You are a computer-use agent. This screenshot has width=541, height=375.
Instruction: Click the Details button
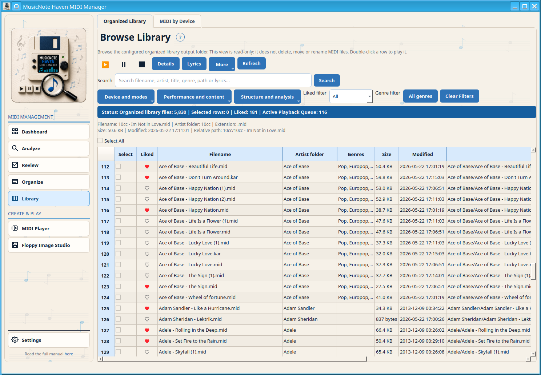[x=166, y=64]
